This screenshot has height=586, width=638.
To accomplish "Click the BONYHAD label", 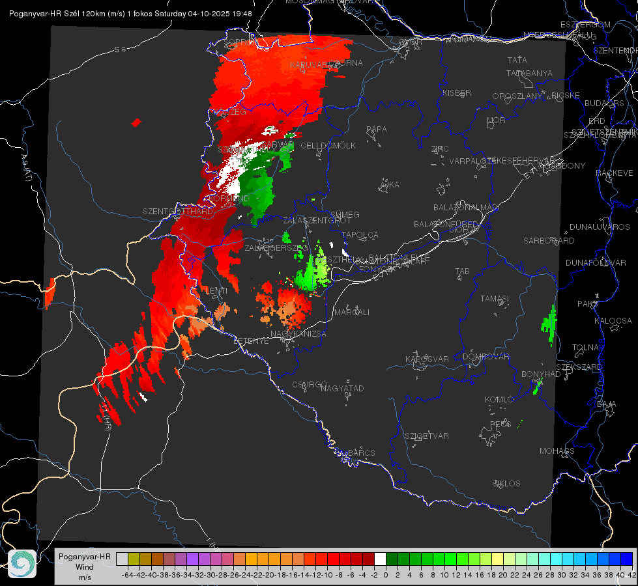I will click(x=541, y=374).
